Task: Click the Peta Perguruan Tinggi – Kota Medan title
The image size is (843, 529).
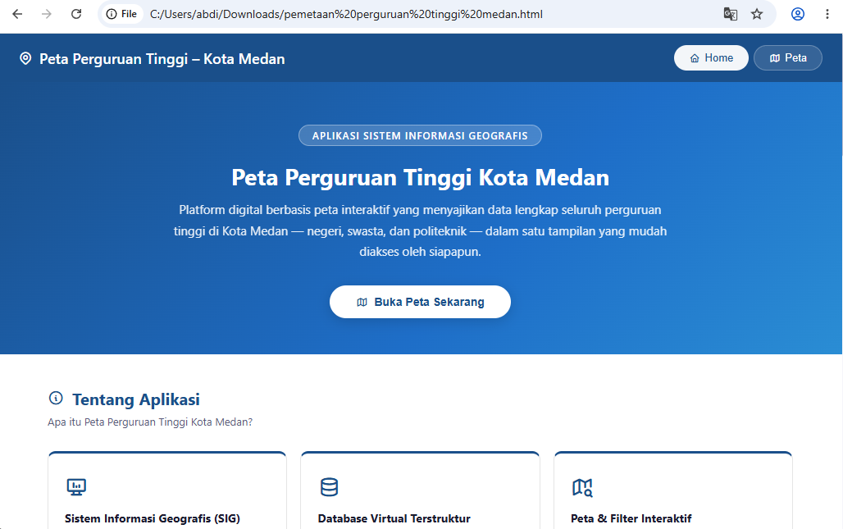Action: tap(162, 58)
